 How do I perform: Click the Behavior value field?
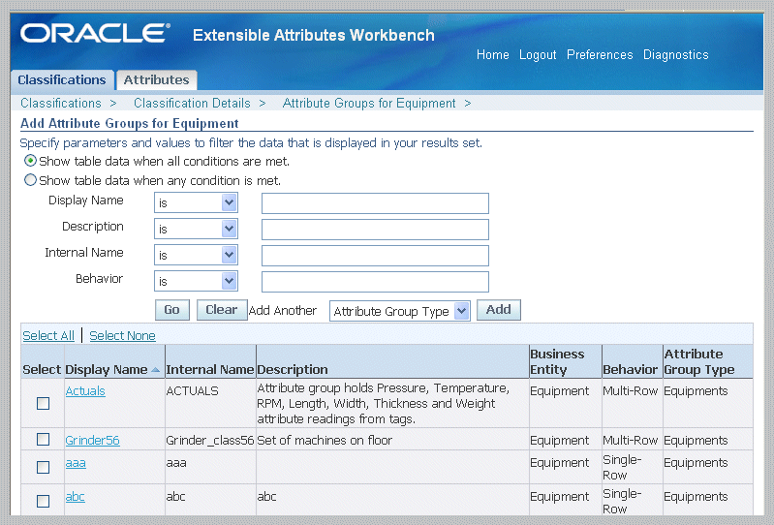pos(375,282)
